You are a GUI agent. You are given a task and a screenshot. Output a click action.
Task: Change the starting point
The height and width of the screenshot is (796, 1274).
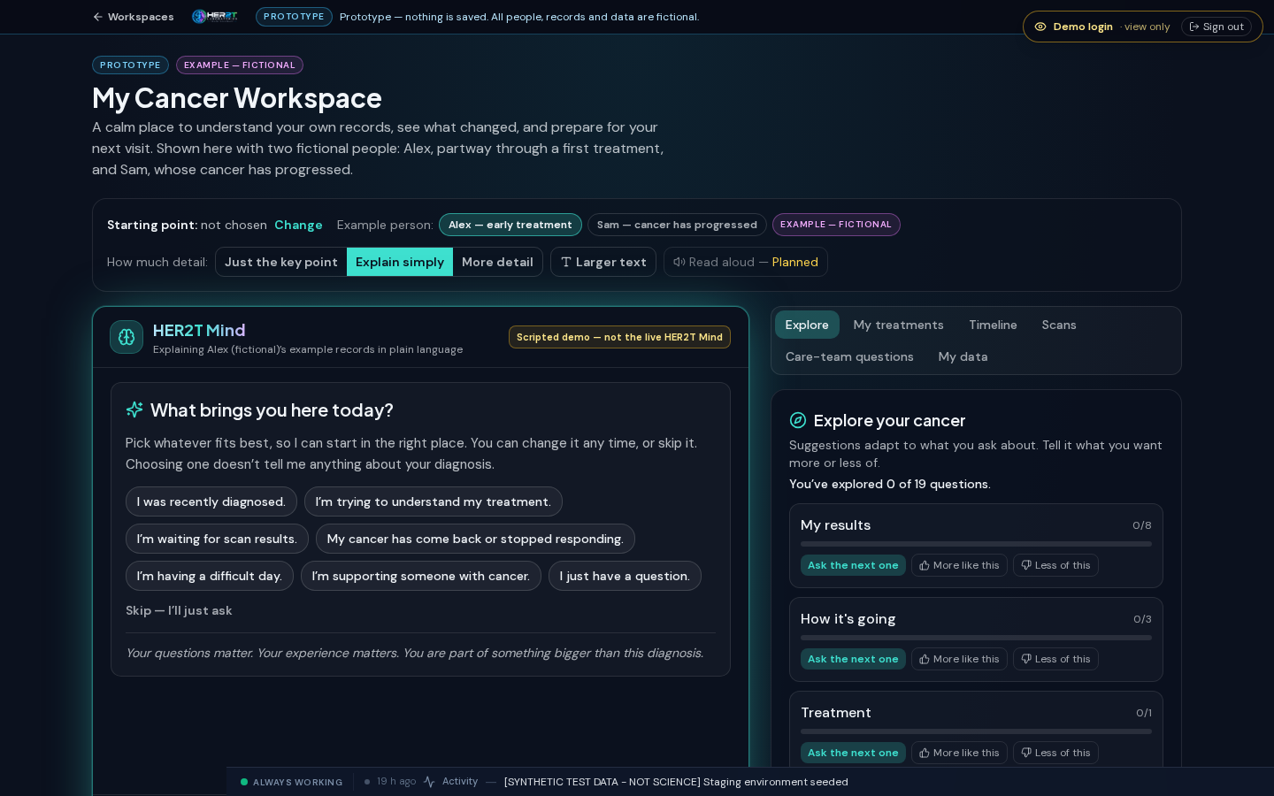[298, 225]
